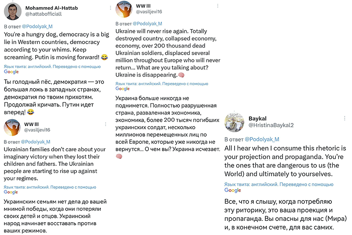Select the Baykal display name
Viewport: 352px width, 235px height.
tap(257, 119)
